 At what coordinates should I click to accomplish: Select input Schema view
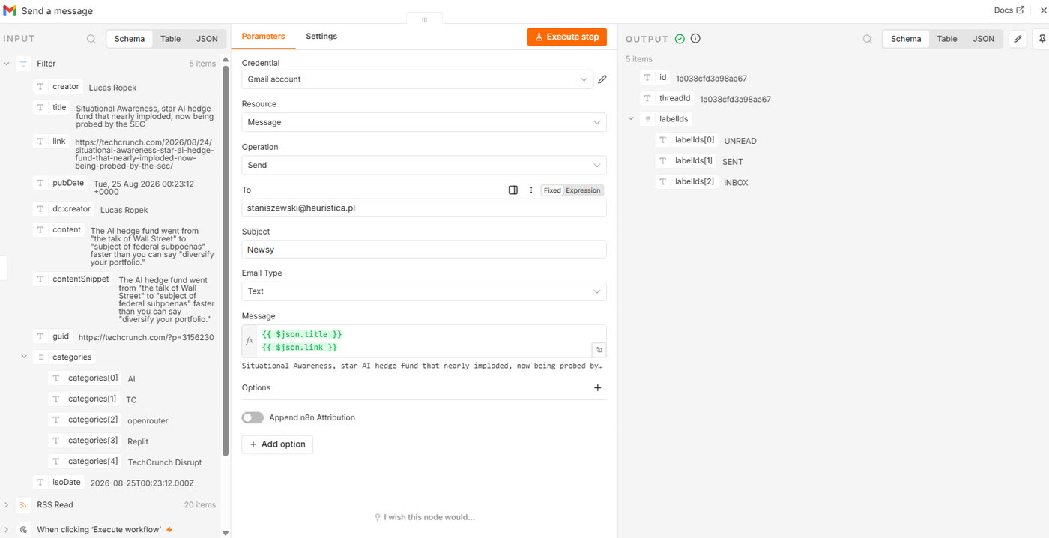point(130,39)
